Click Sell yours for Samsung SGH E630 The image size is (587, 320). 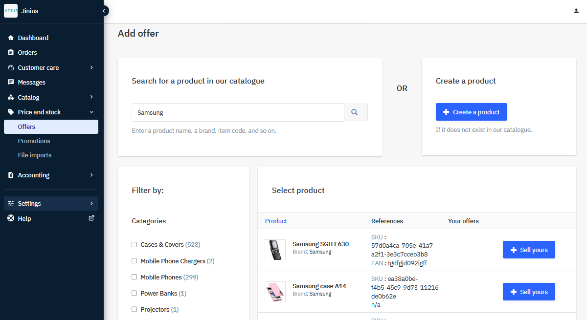coord(529,250)
